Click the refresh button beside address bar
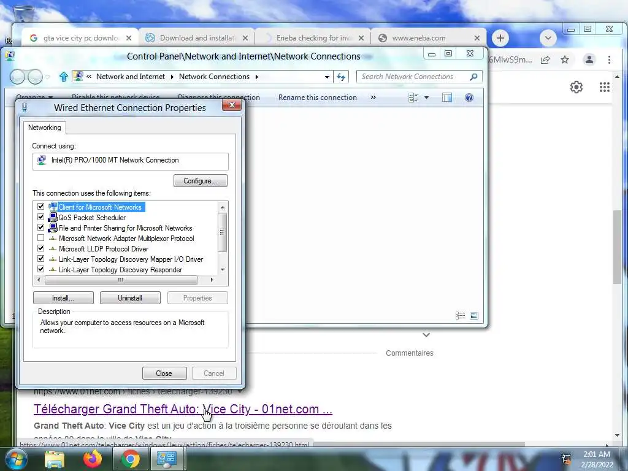Screen dimensions: 628x471 (x=341, y=77)
